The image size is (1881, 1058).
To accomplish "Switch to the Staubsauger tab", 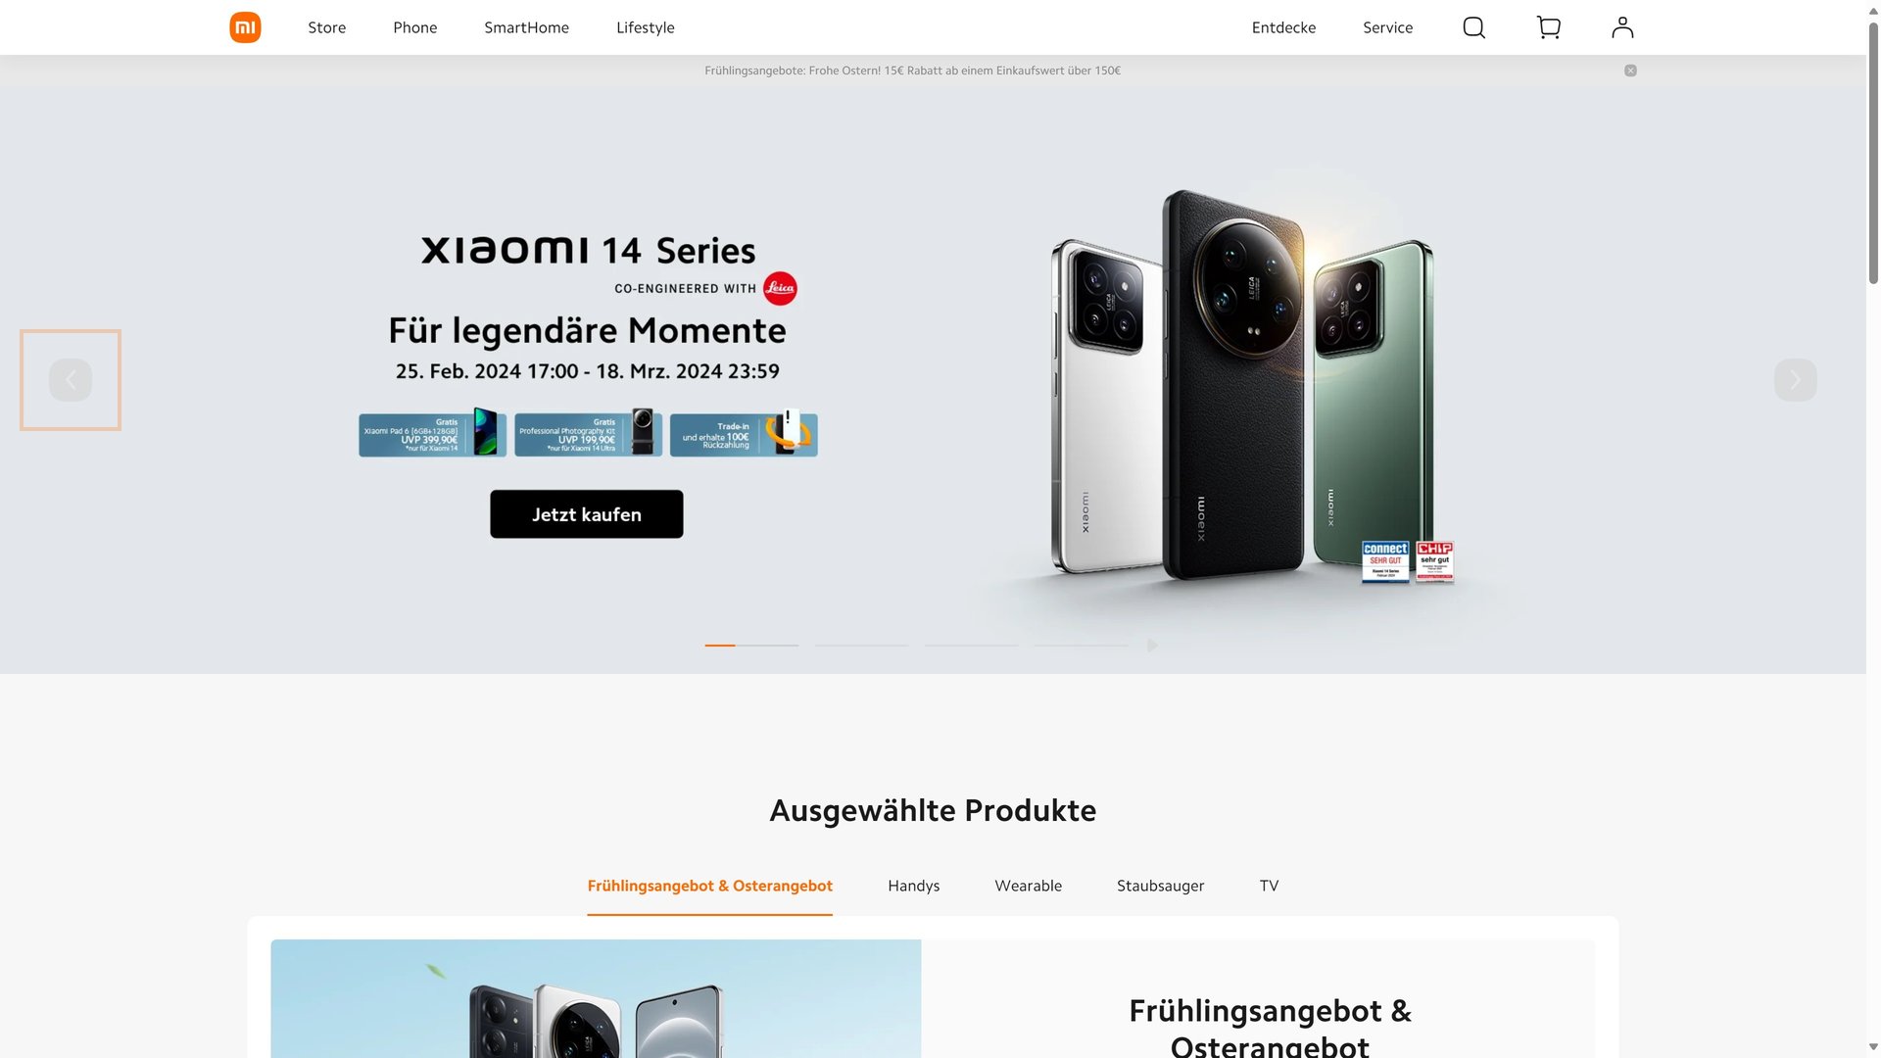I will pyautogui.click(x=1160, y=886).
